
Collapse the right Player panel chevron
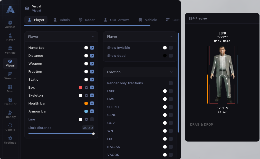point(171,36)
